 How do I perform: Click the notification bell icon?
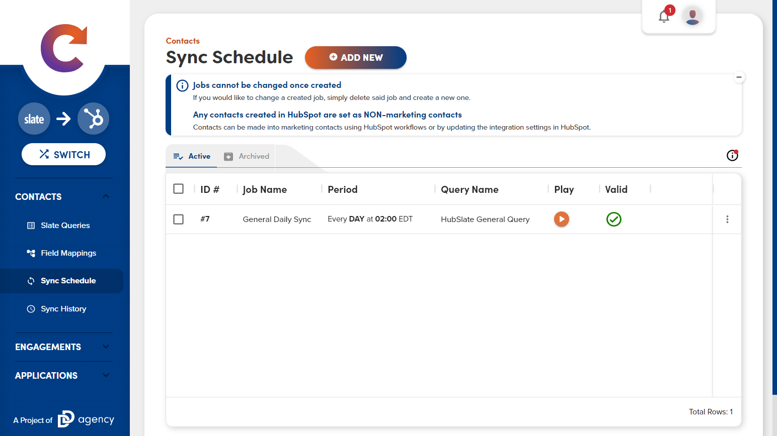pos(664,17)
